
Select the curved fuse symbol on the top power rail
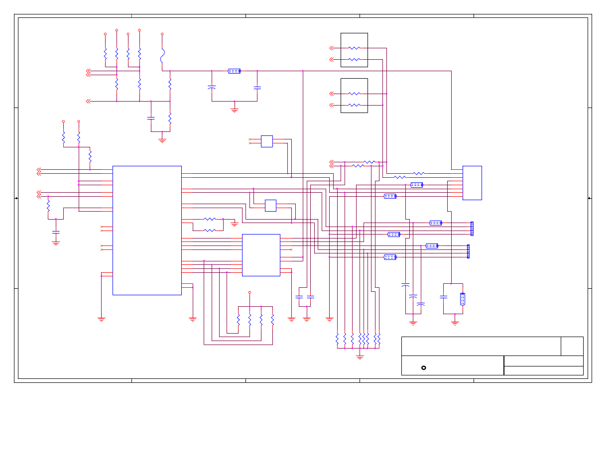coord(162,55)
